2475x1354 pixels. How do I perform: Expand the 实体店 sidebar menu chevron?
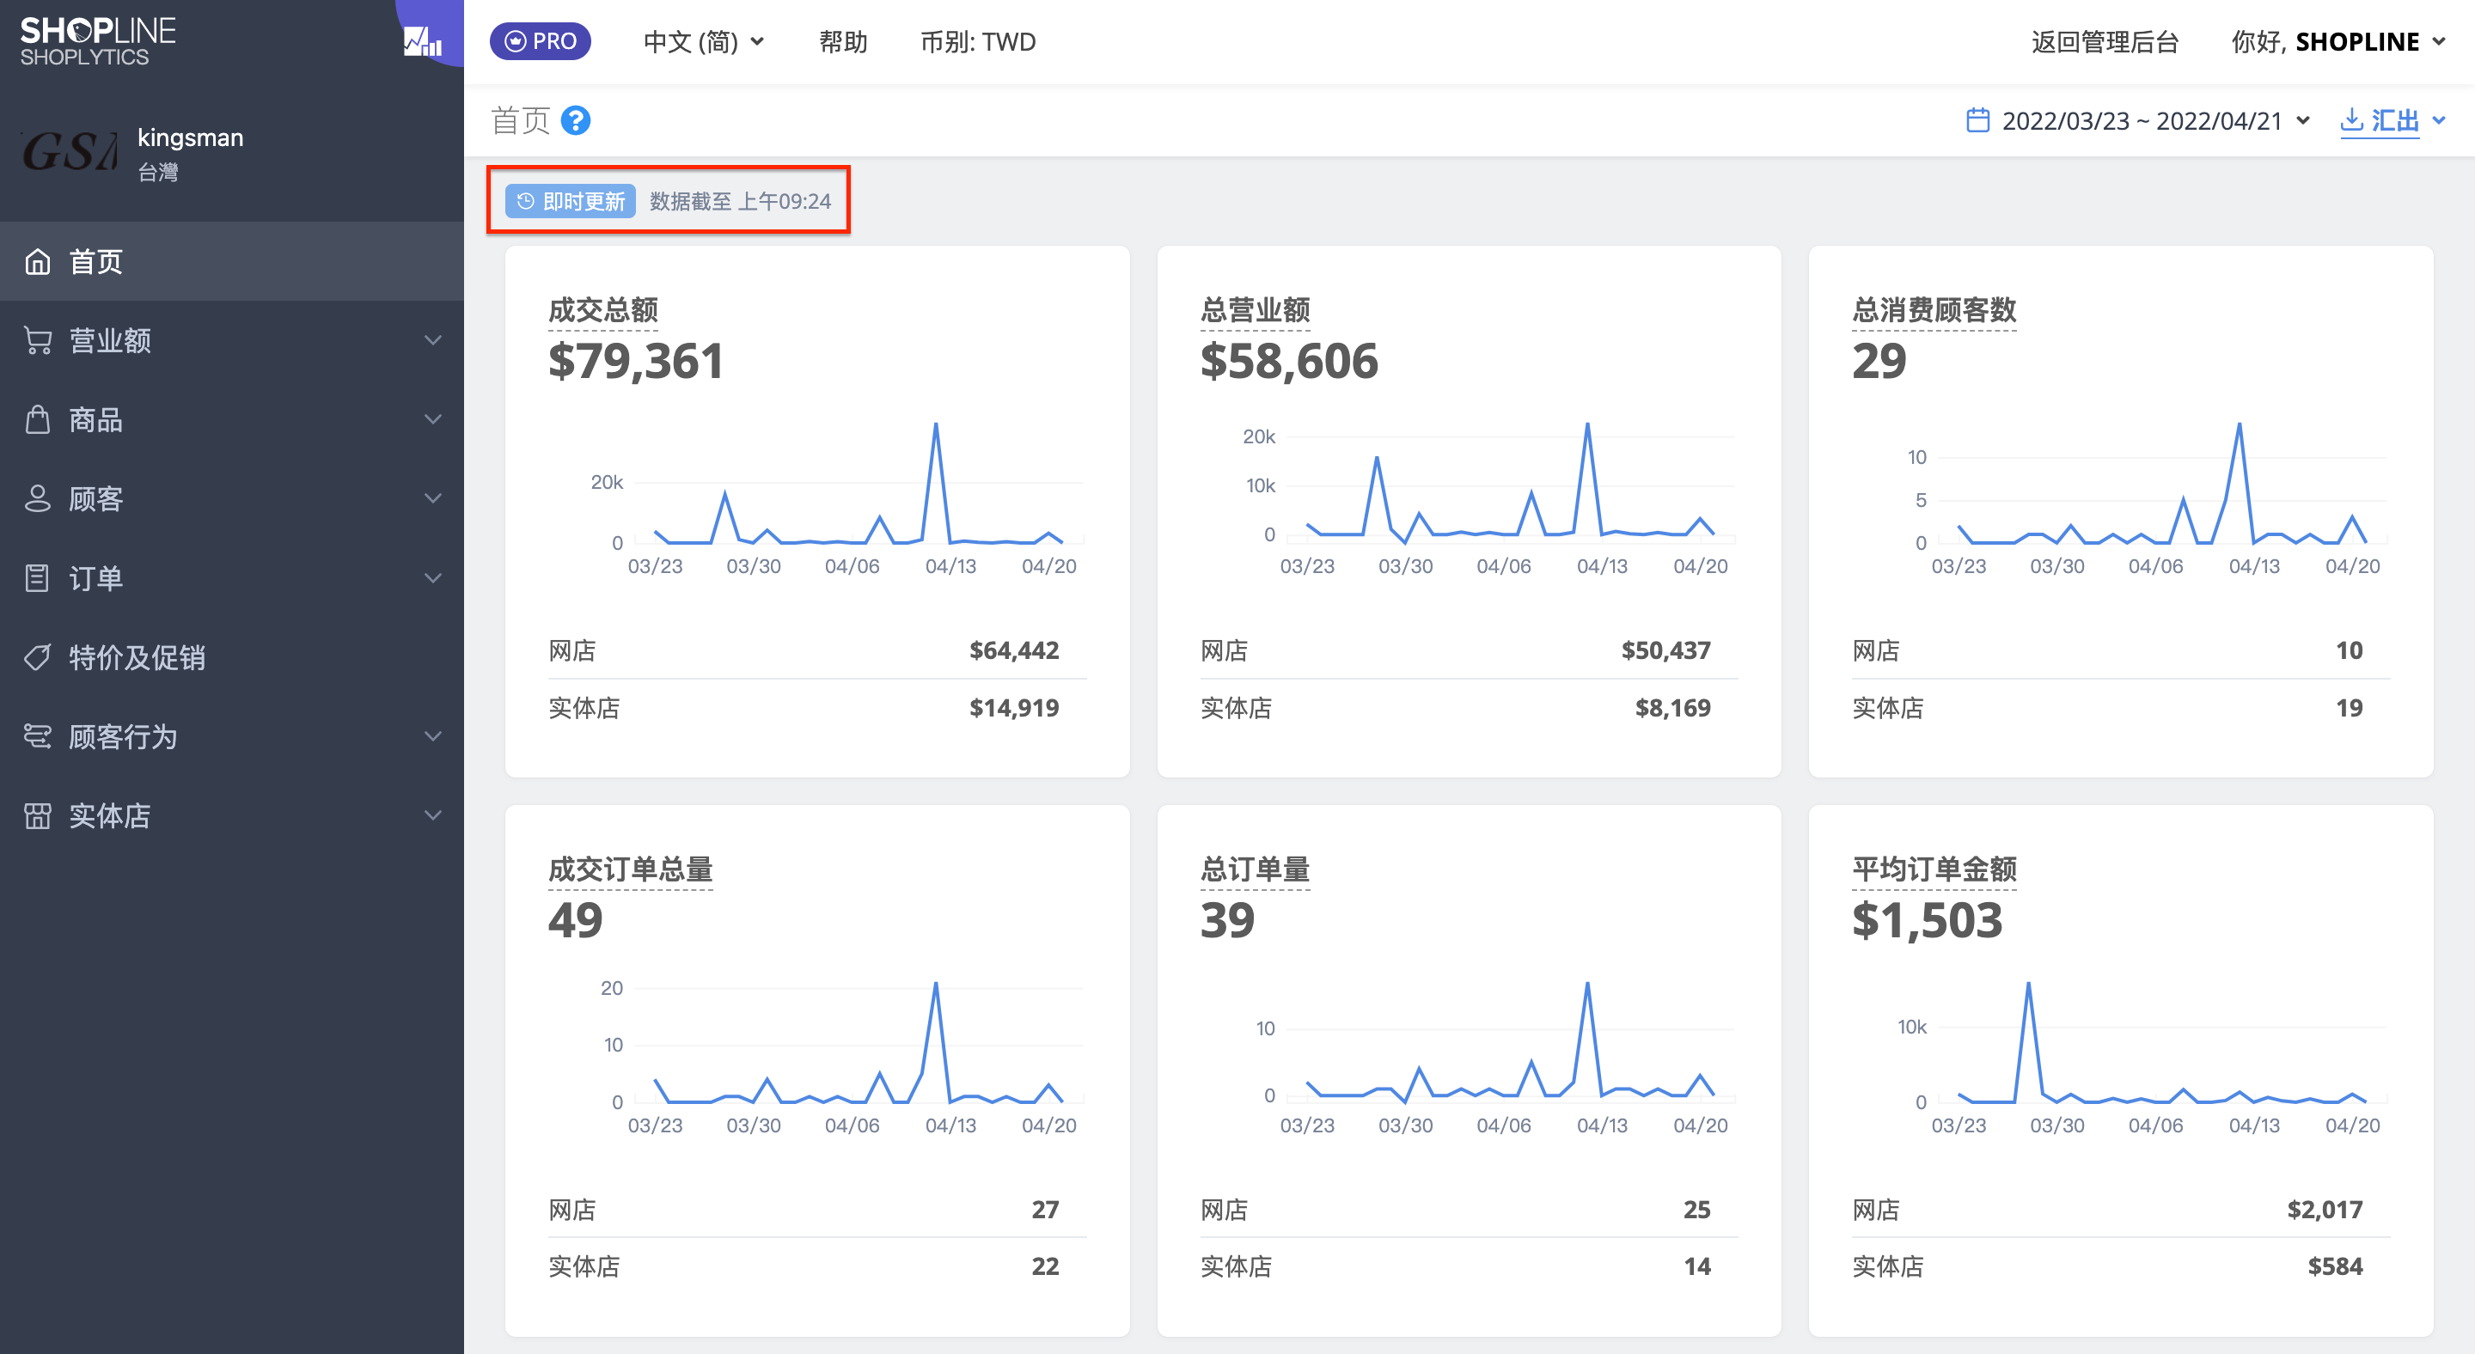point(433,816)
